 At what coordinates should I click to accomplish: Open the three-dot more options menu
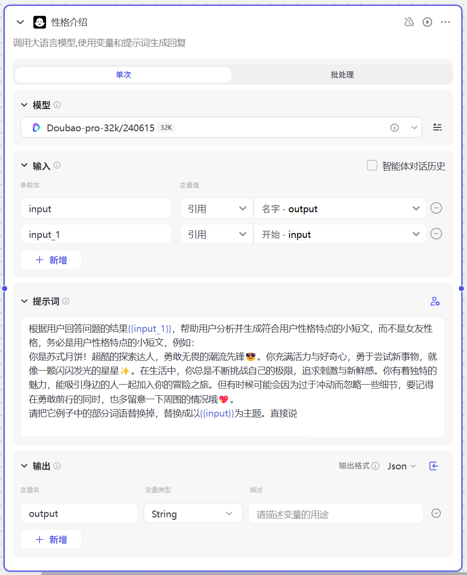[x=445, y=22]
